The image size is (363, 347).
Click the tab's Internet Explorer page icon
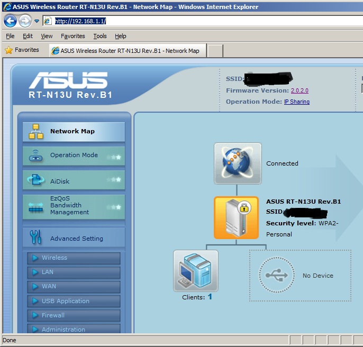coord(56,51)
